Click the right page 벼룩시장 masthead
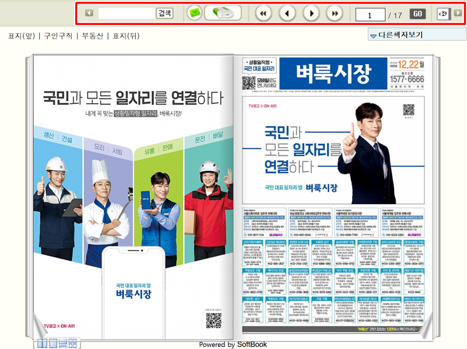Screen dimensions: 467x349 coord(333,74)
